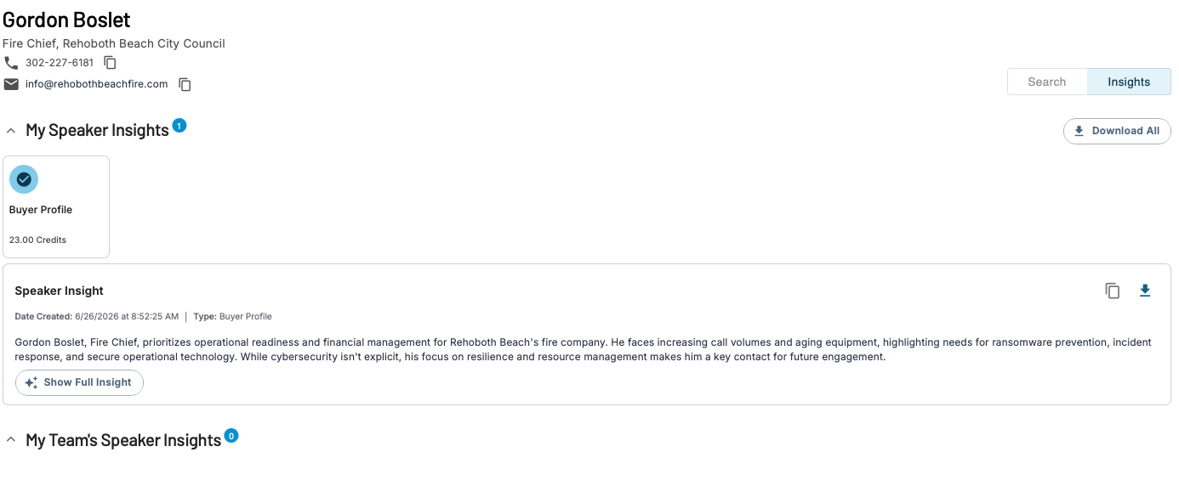This screenshot has width=1179, height=486.
Task: Click the My Team's Speaker Insights zero badge
Action: coord(231,436)
